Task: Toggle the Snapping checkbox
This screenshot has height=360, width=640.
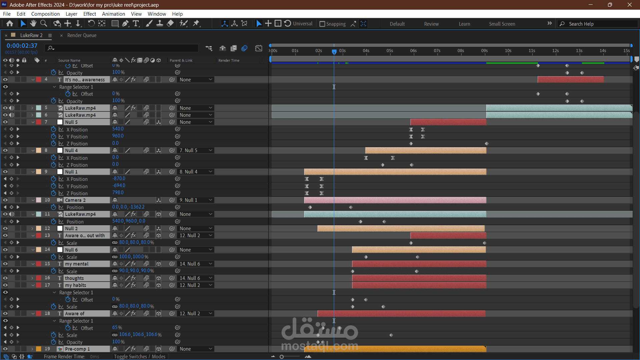Action: pos(322,24)
